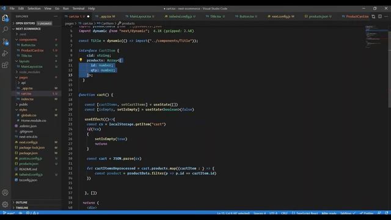Click the TypeScript React language mode
The height and width of the screenshot is (220, 391).
point(305,213)
